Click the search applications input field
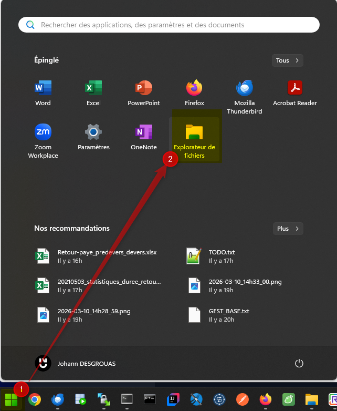Screen dimensions: 337x411 (x=169, y=25)
